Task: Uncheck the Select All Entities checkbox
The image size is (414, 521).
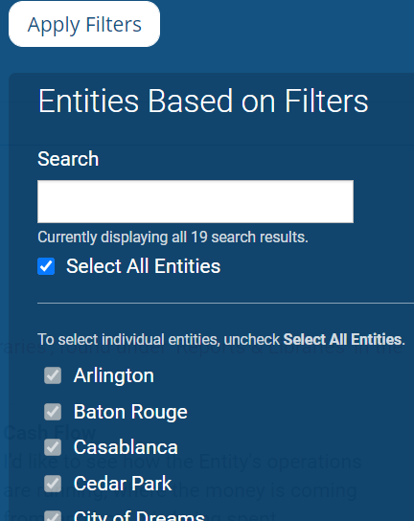Action: pos(46,266)
